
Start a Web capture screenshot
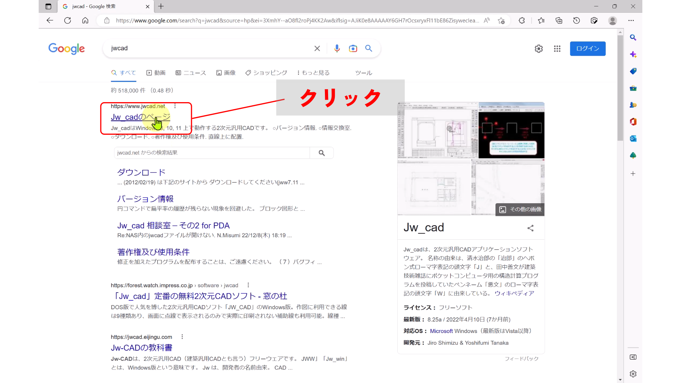(594, 21)
